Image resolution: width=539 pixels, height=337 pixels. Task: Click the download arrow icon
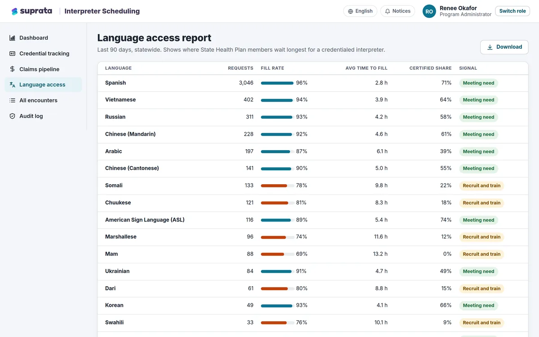490,47
